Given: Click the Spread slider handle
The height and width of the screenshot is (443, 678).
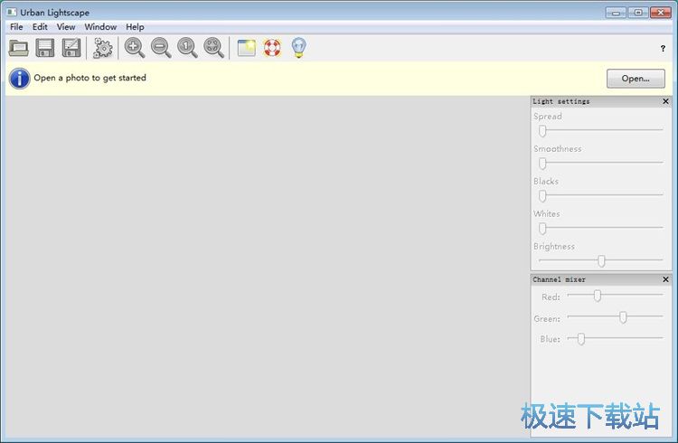Looking at the screenshot, I should pyautogui.click(x=542, y=130).
